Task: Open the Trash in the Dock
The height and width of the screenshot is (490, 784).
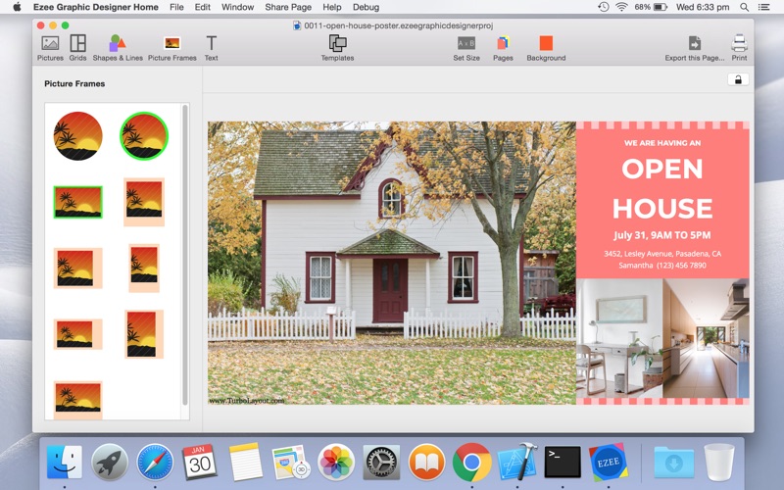Action: [x=719, y=462]
